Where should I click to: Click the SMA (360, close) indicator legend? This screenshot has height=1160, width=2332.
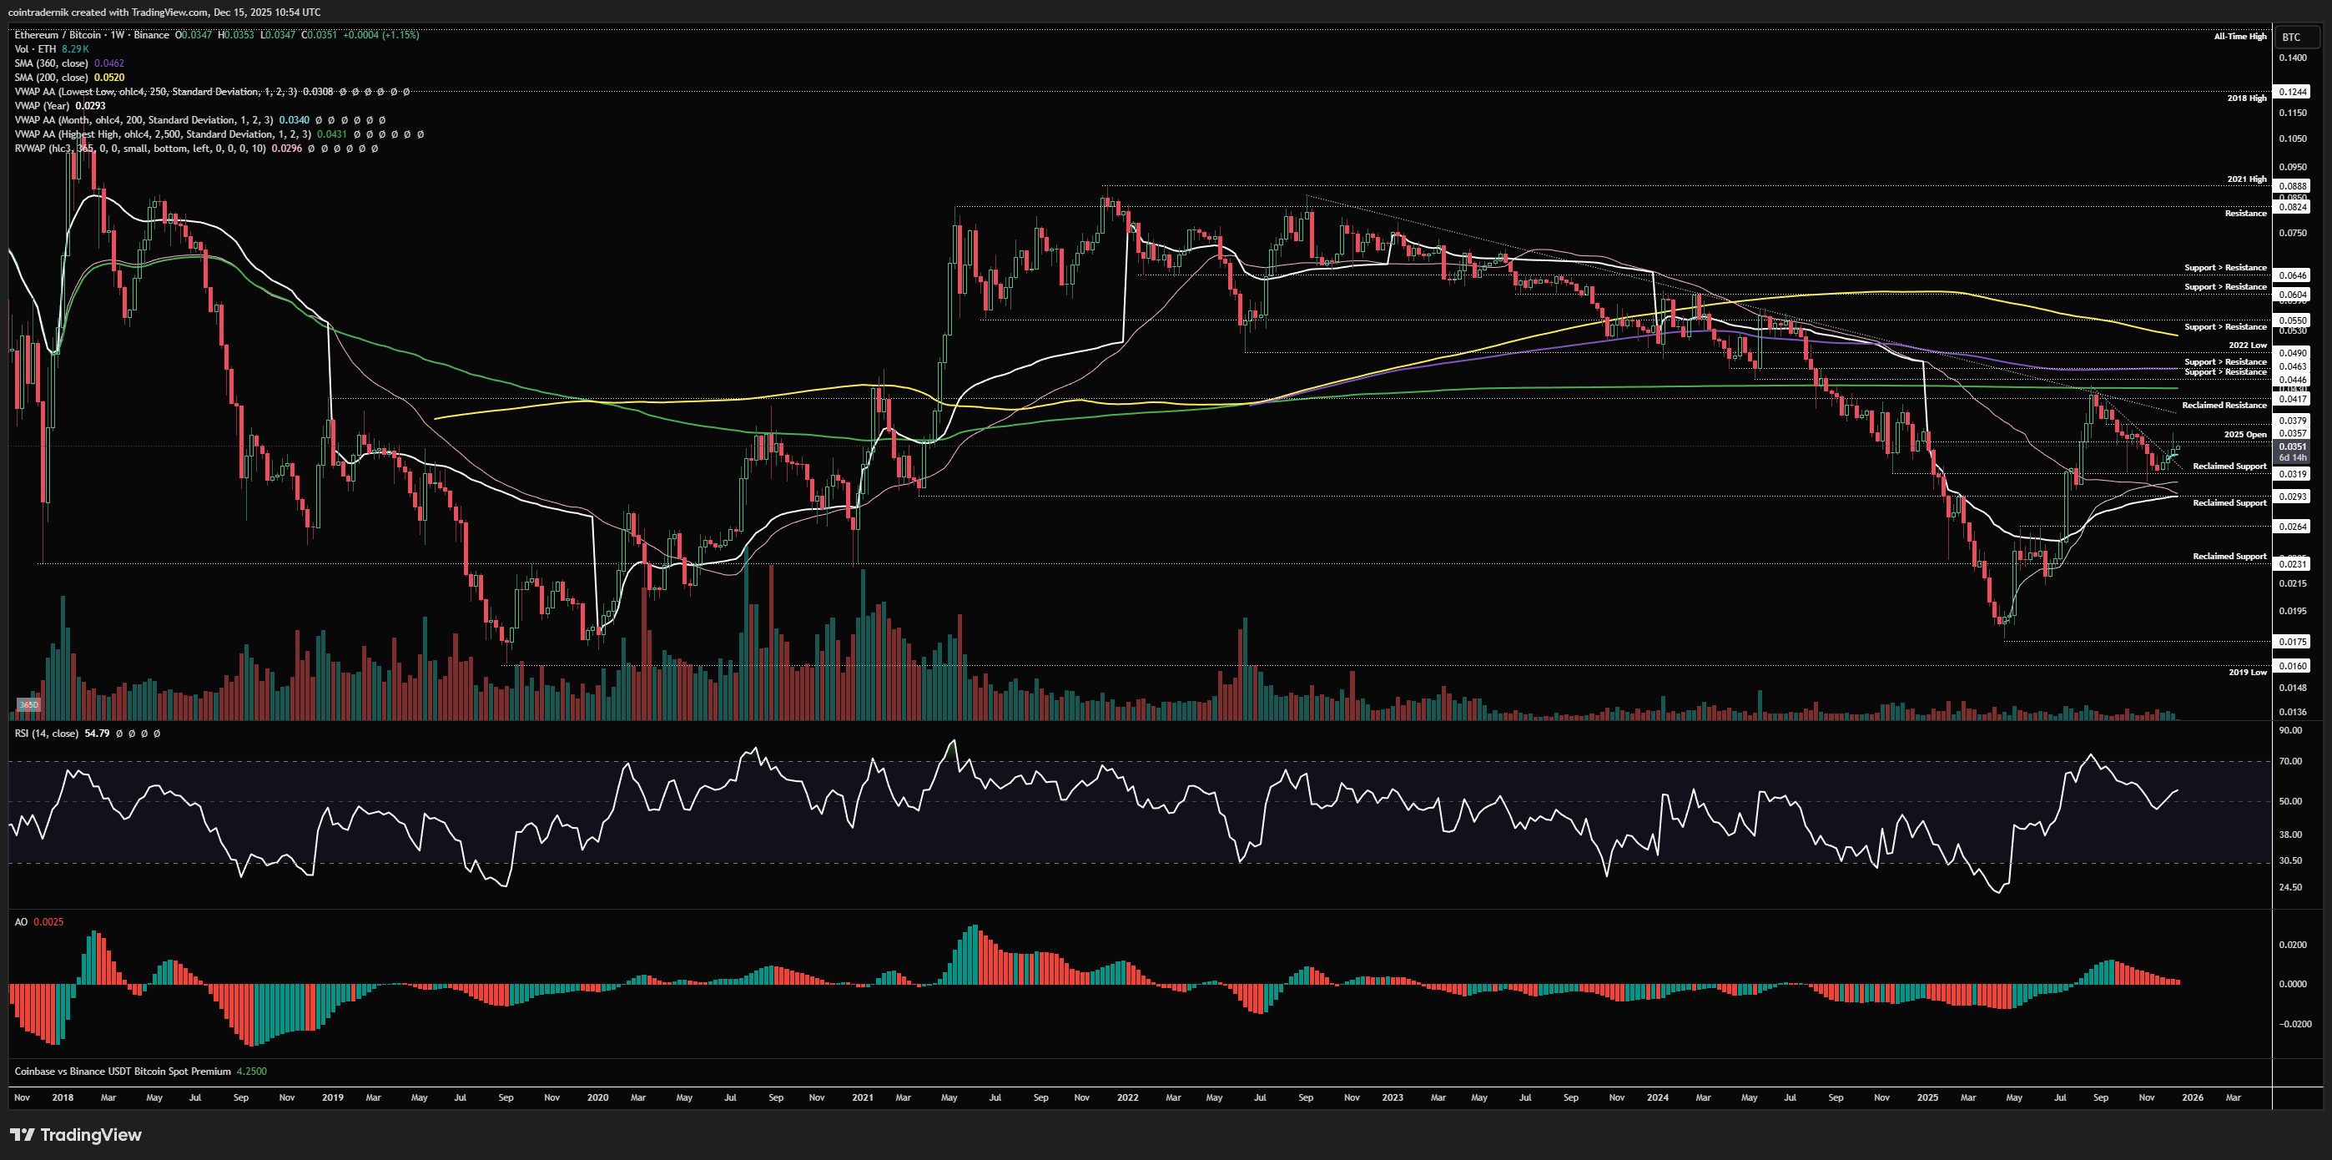pyautogui.click(x=51, y=63)
